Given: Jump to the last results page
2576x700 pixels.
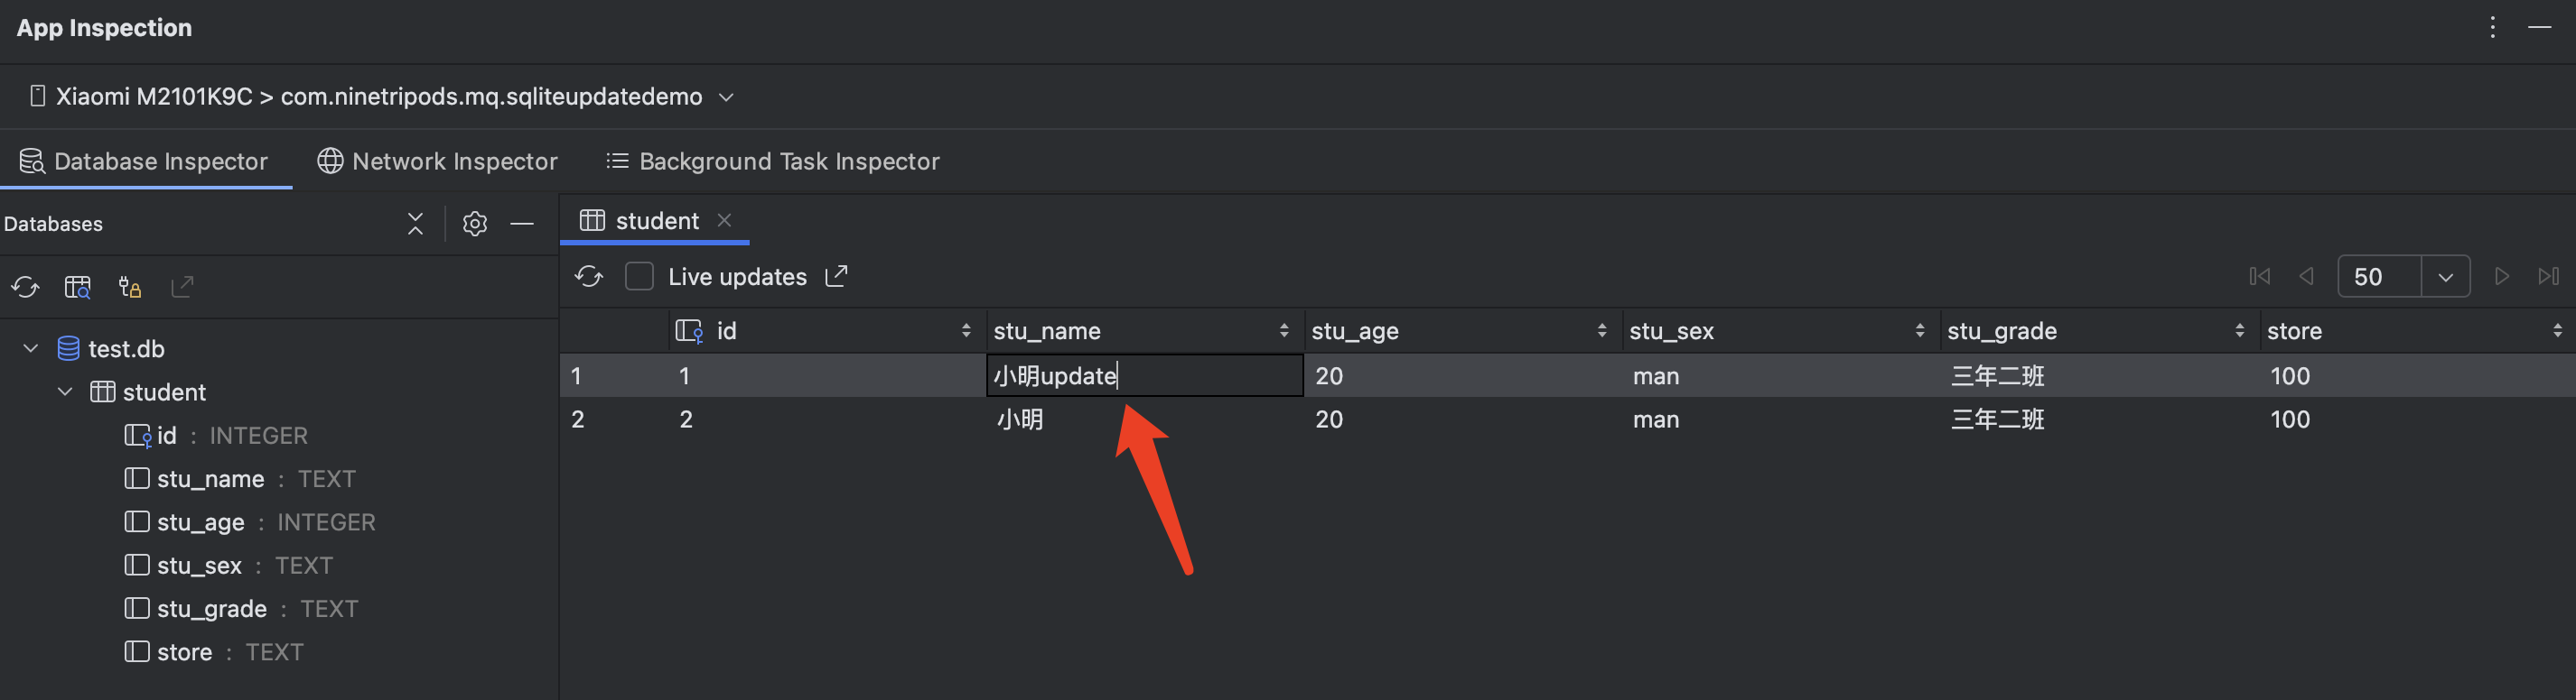Looking at the screenshot, I should (2549, 277).
